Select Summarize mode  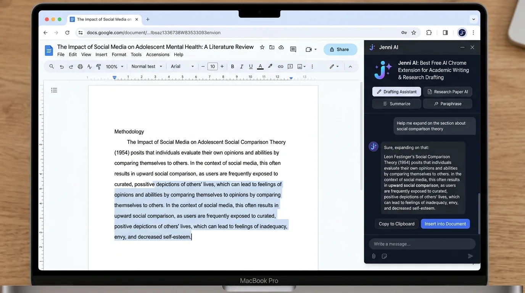tap(397, 104)
